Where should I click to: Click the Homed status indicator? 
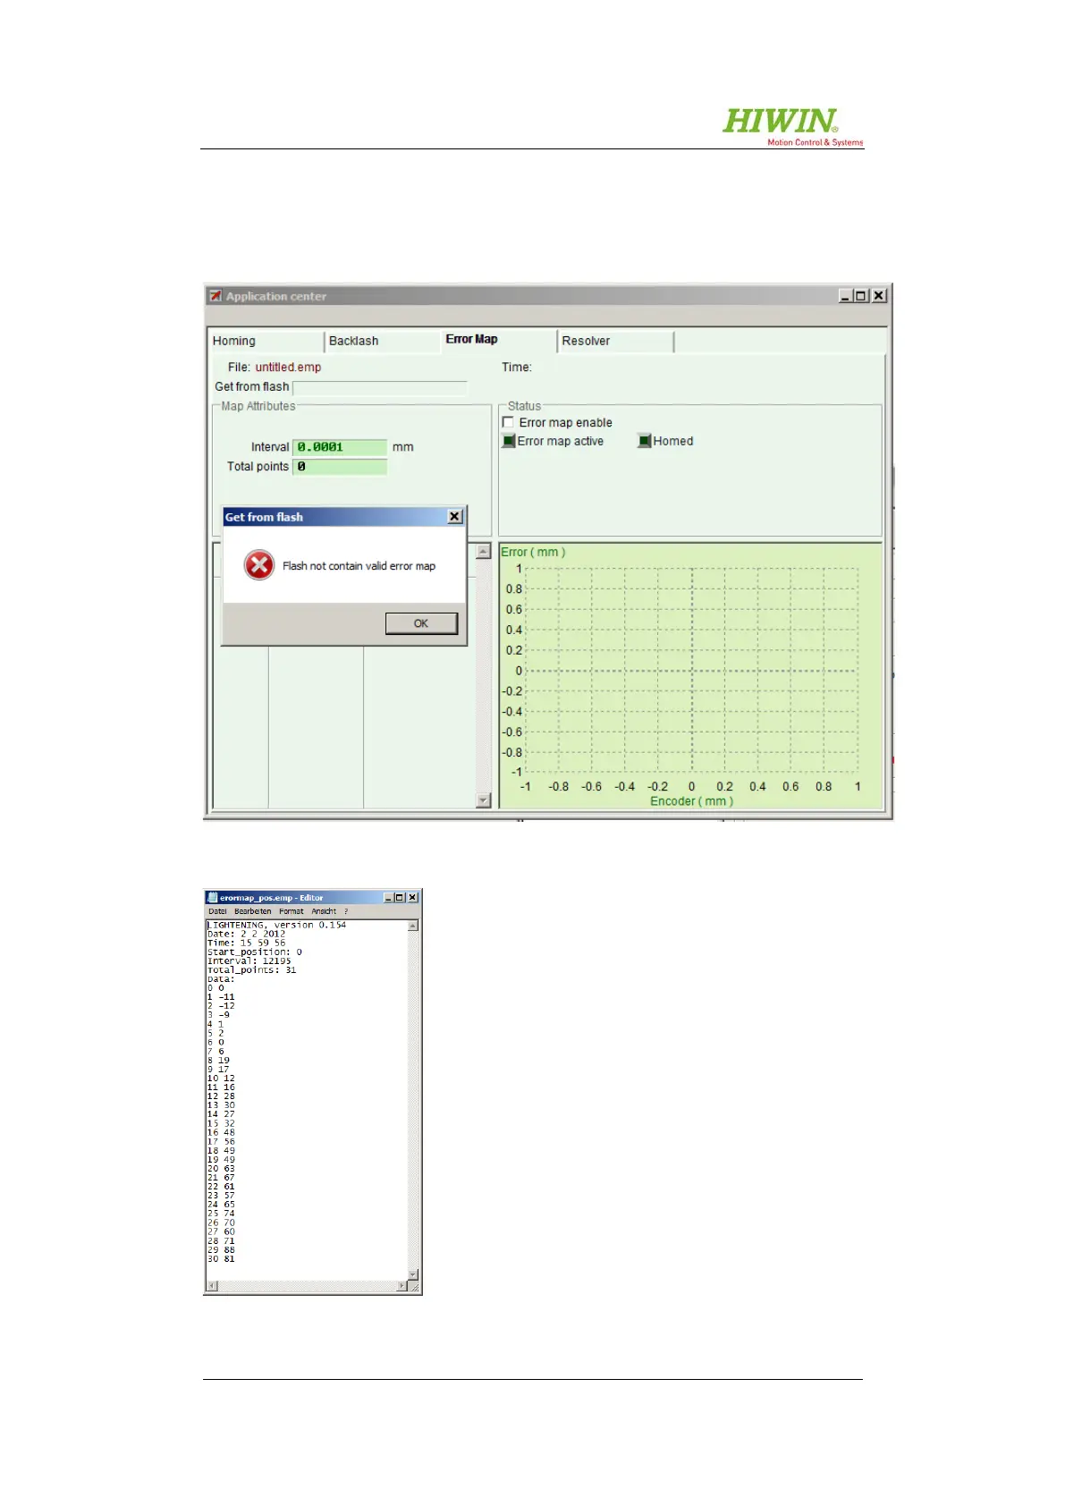[x=644, y=441]
